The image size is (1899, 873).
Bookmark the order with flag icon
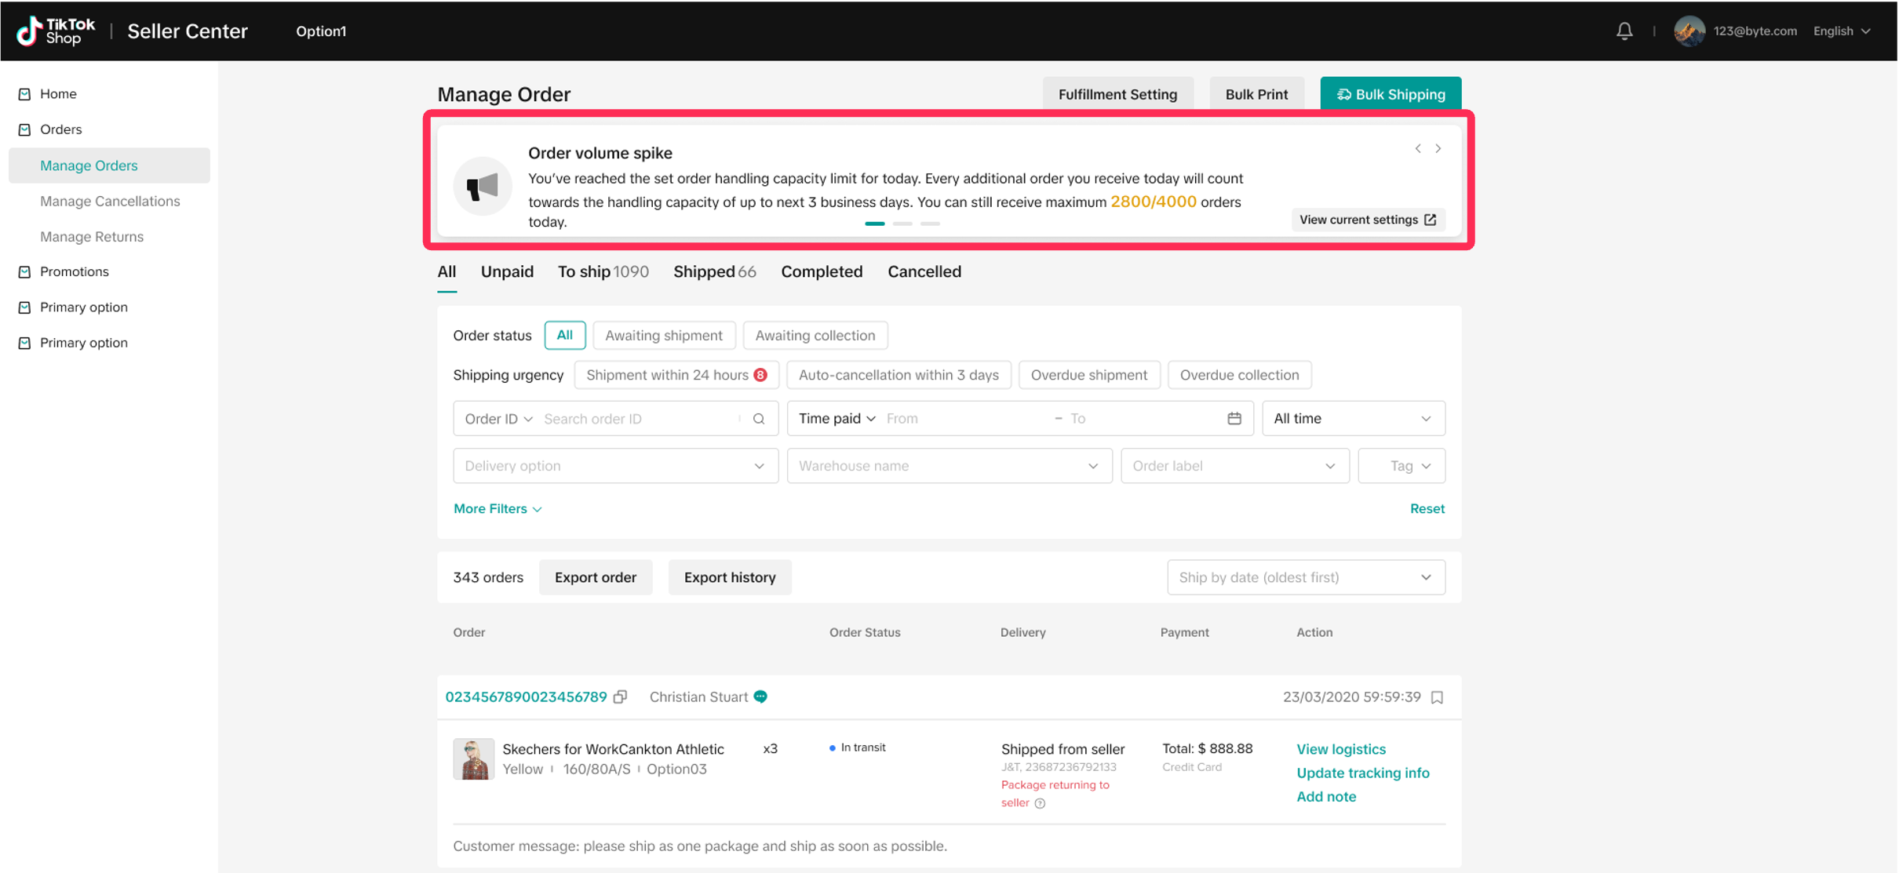[1437, 697]
